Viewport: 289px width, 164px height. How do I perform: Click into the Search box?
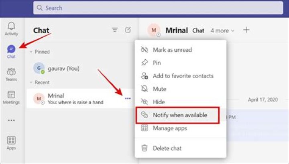point(158,8)
